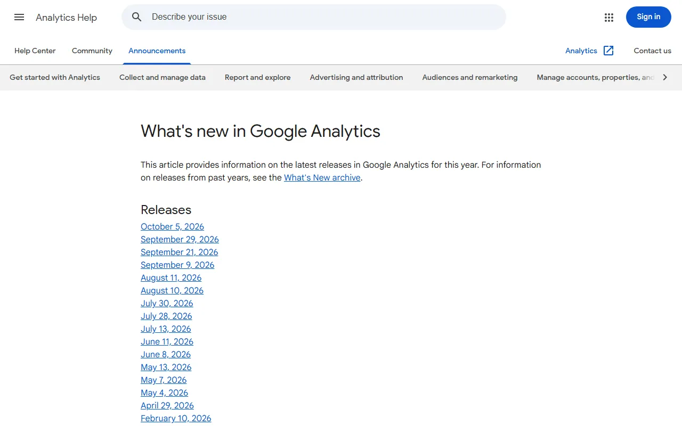Switch to the Help Center tab

pos(35,51)
